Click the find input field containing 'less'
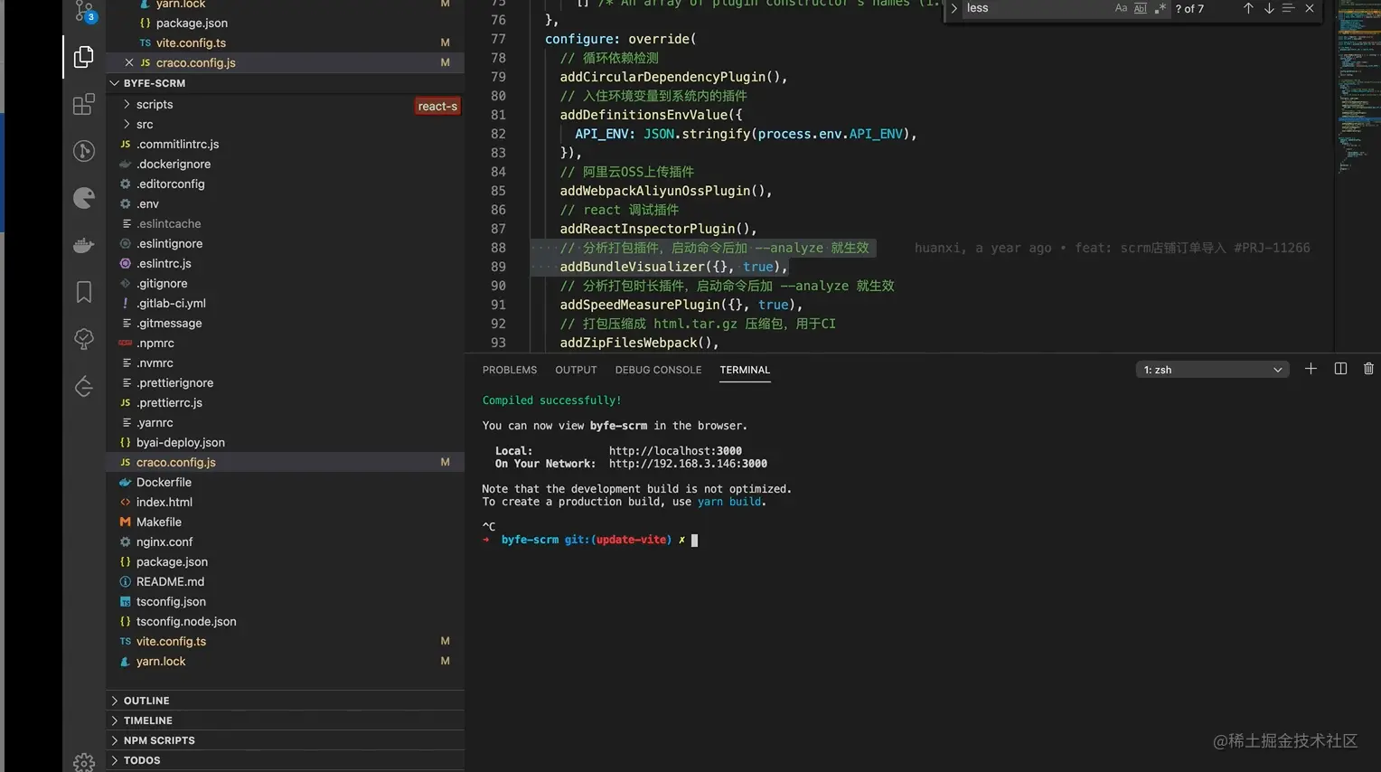1381x772 pixels. (x=1035, y=8)
